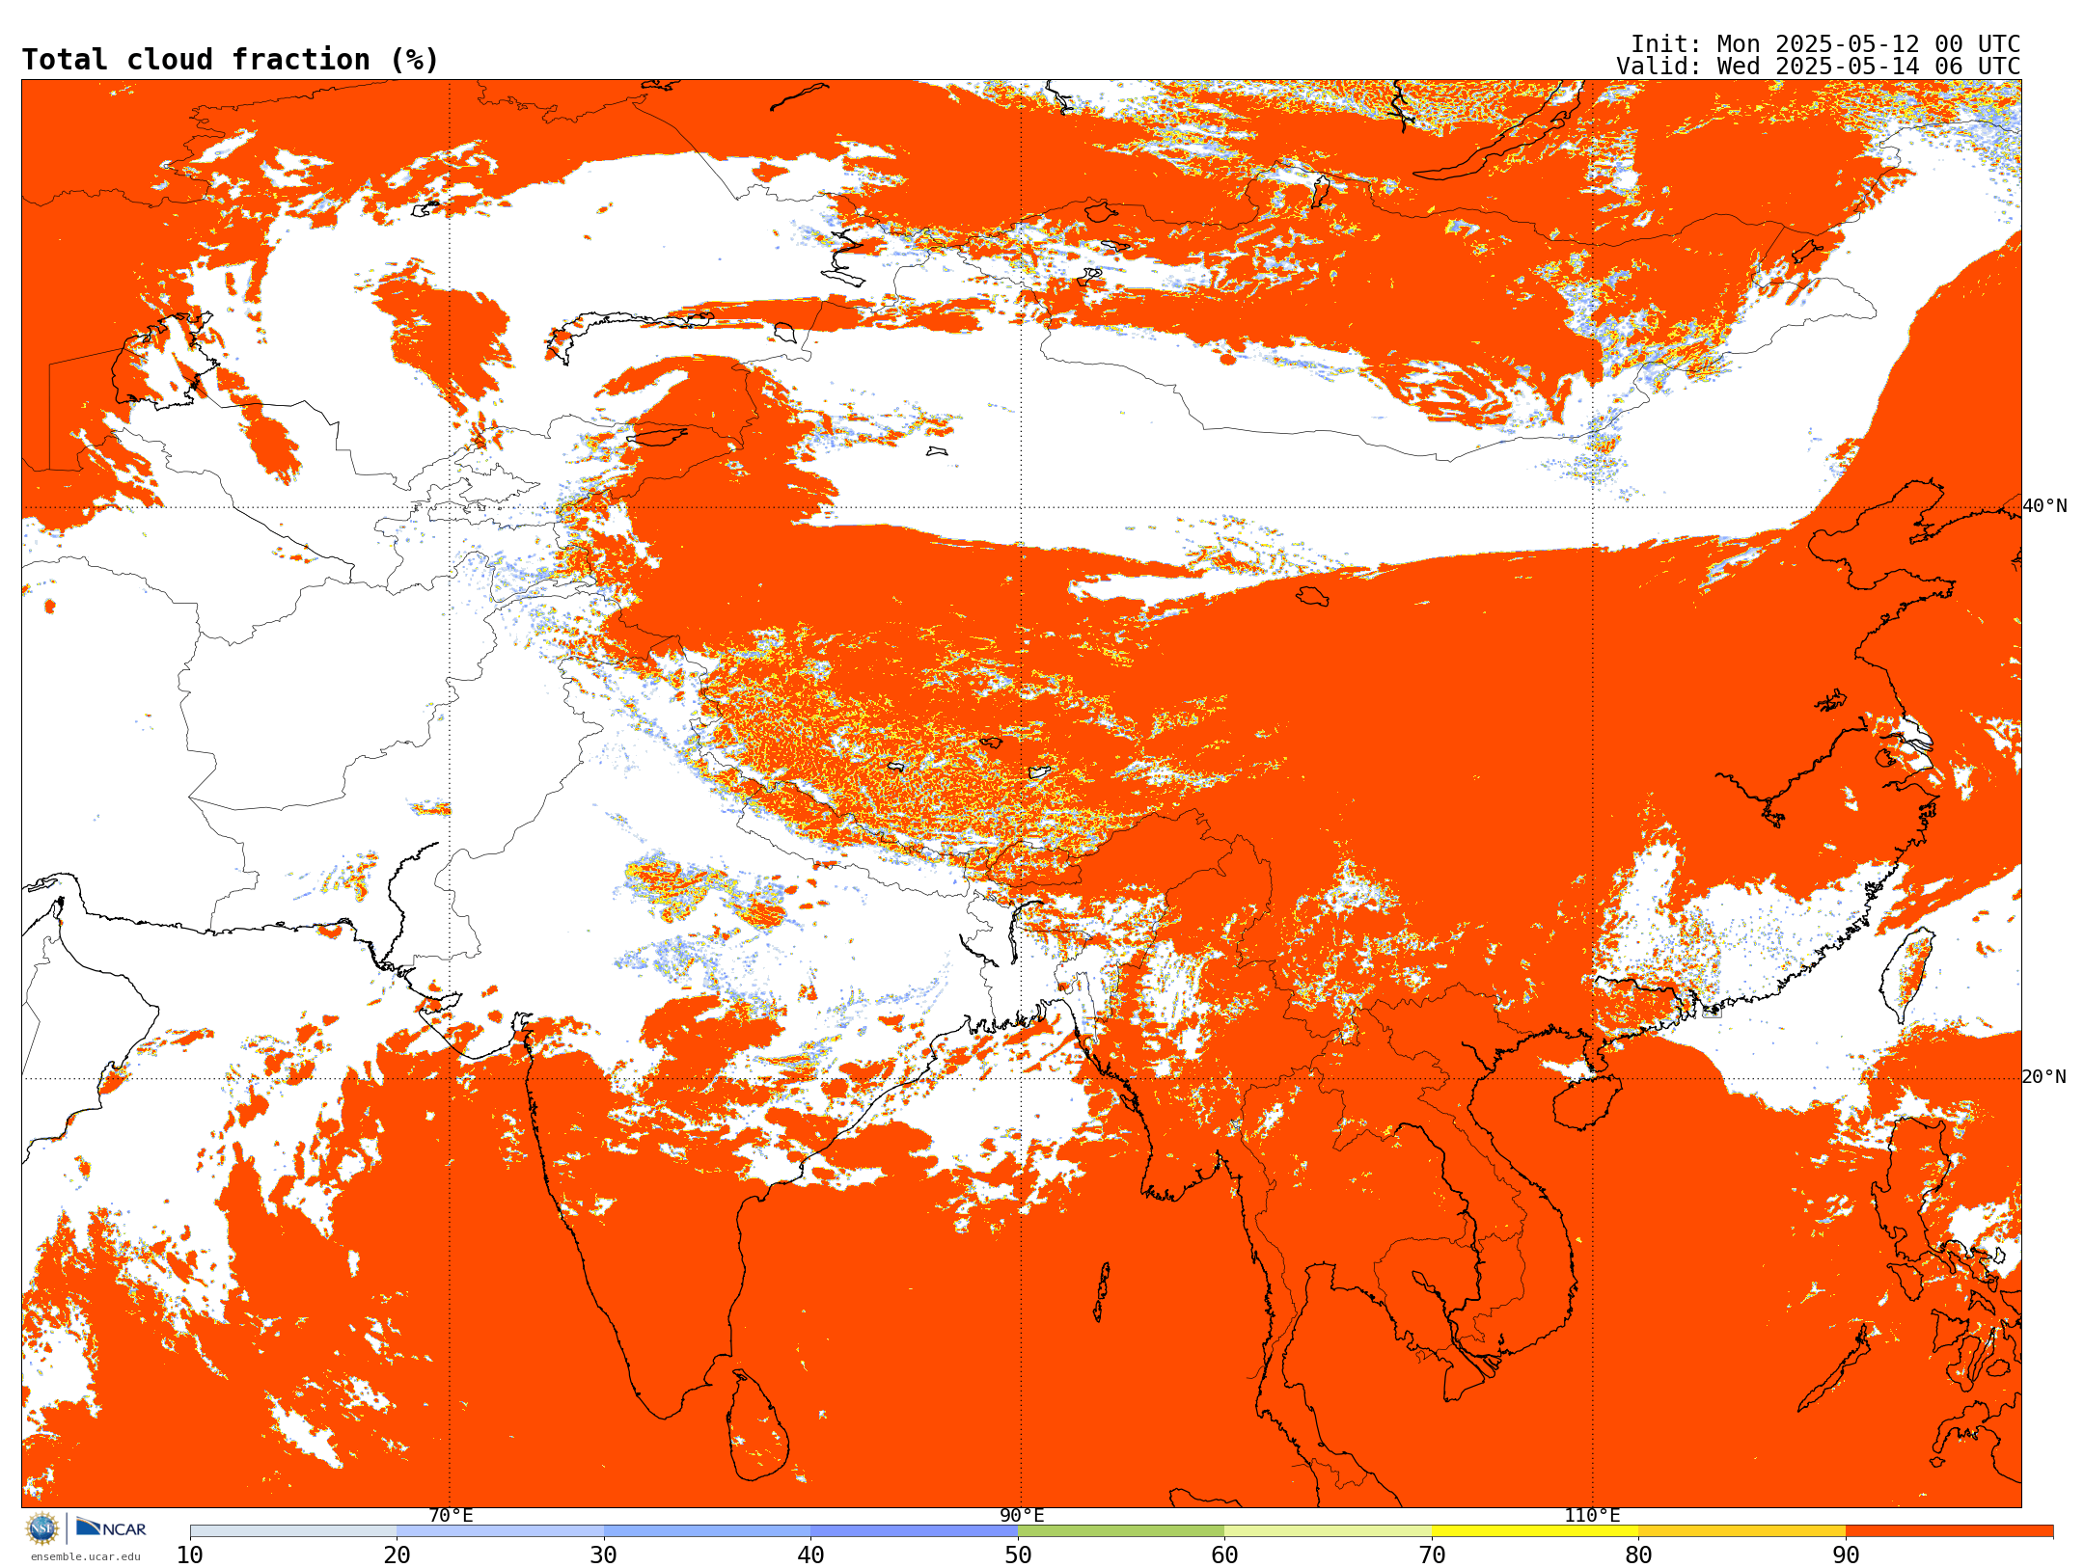Open the ensemble.ucar.edu link text
The height and width of the screenshot is (1568, 2084).
tap(85, 1556)
